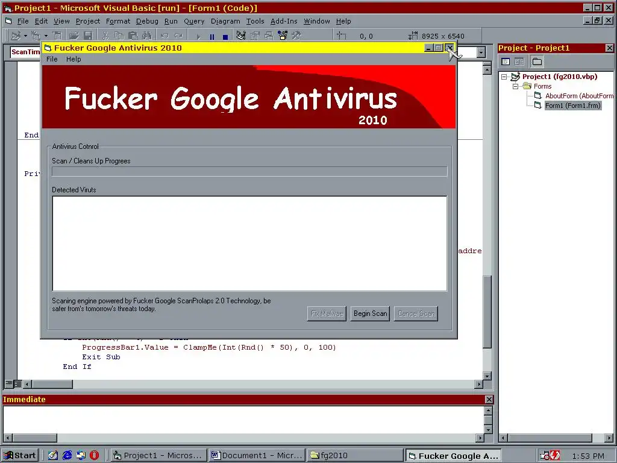Screen dimensions: 617x463
Task: Click the Cut scissors icon
Action: coord(105,36)
